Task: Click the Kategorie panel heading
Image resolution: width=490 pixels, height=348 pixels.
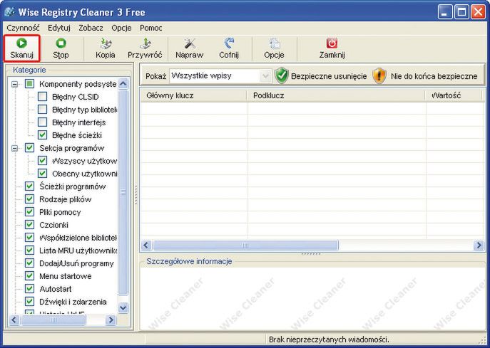Action: (29, 70)
